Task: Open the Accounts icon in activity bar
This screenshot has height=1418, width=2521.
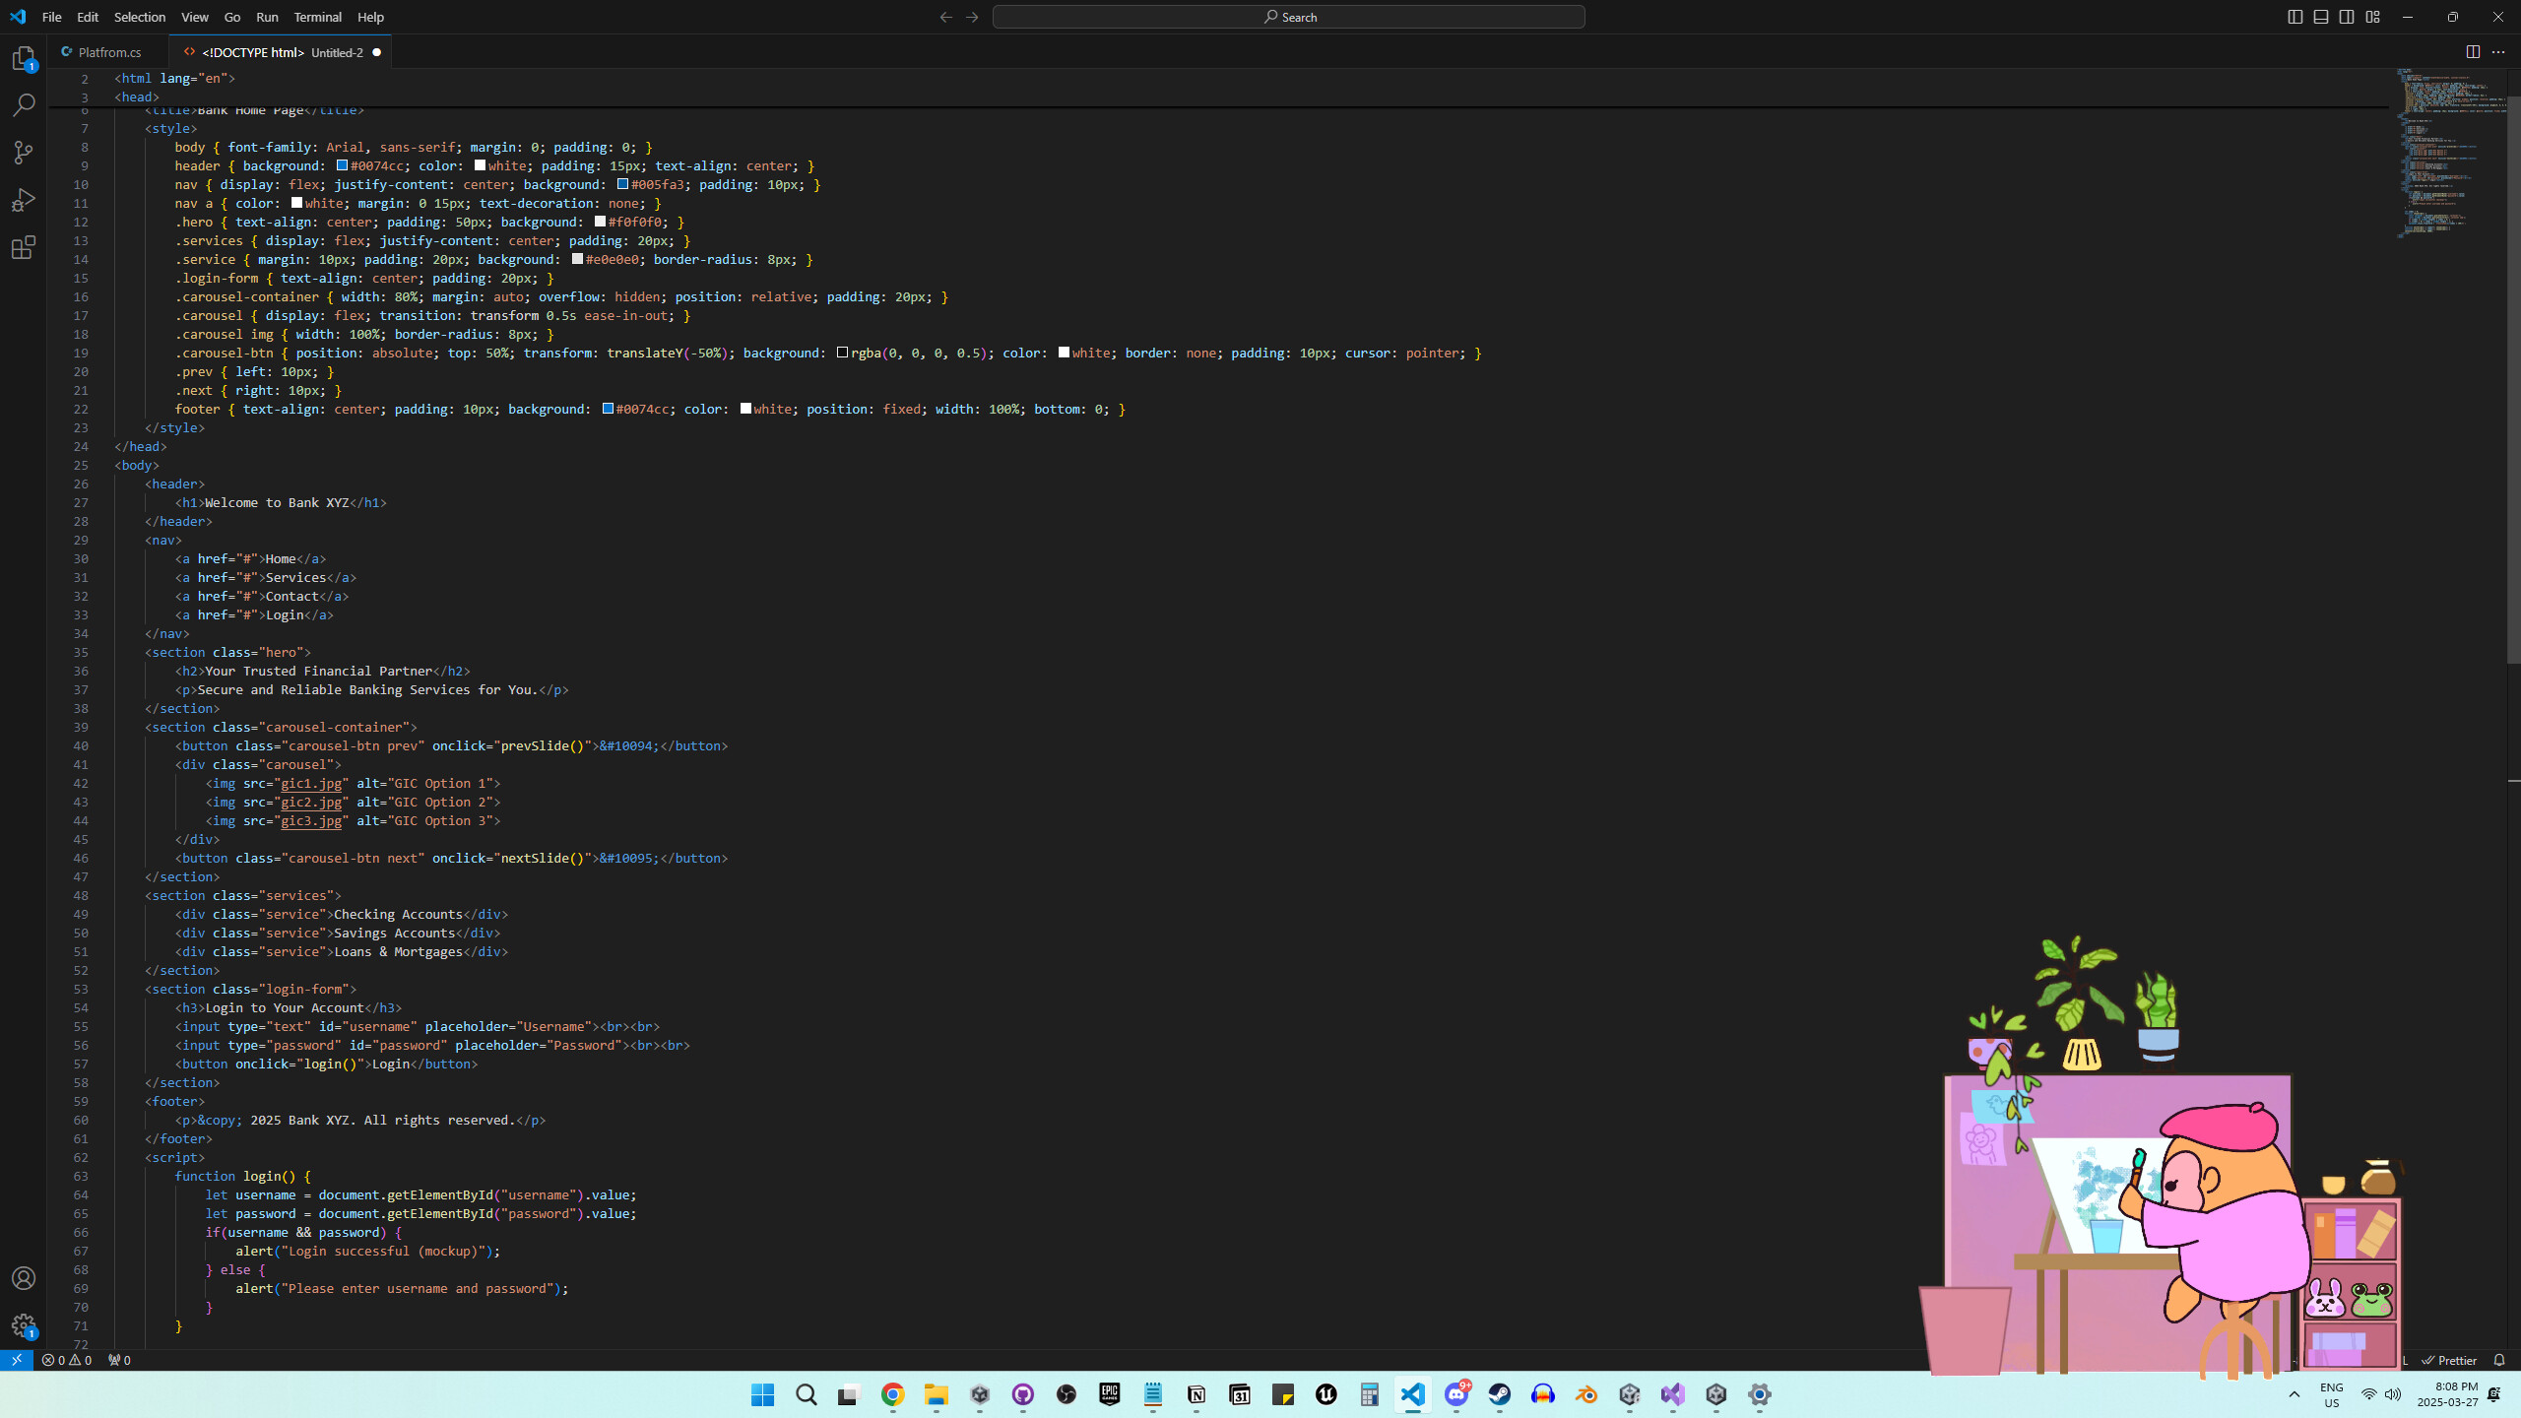Action: coord(23,1277)
